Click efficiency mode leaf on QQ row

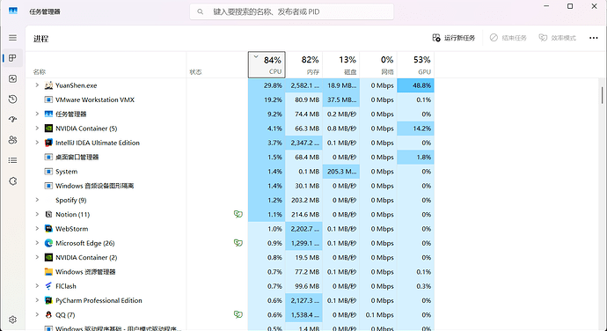(x=238, y=314)
